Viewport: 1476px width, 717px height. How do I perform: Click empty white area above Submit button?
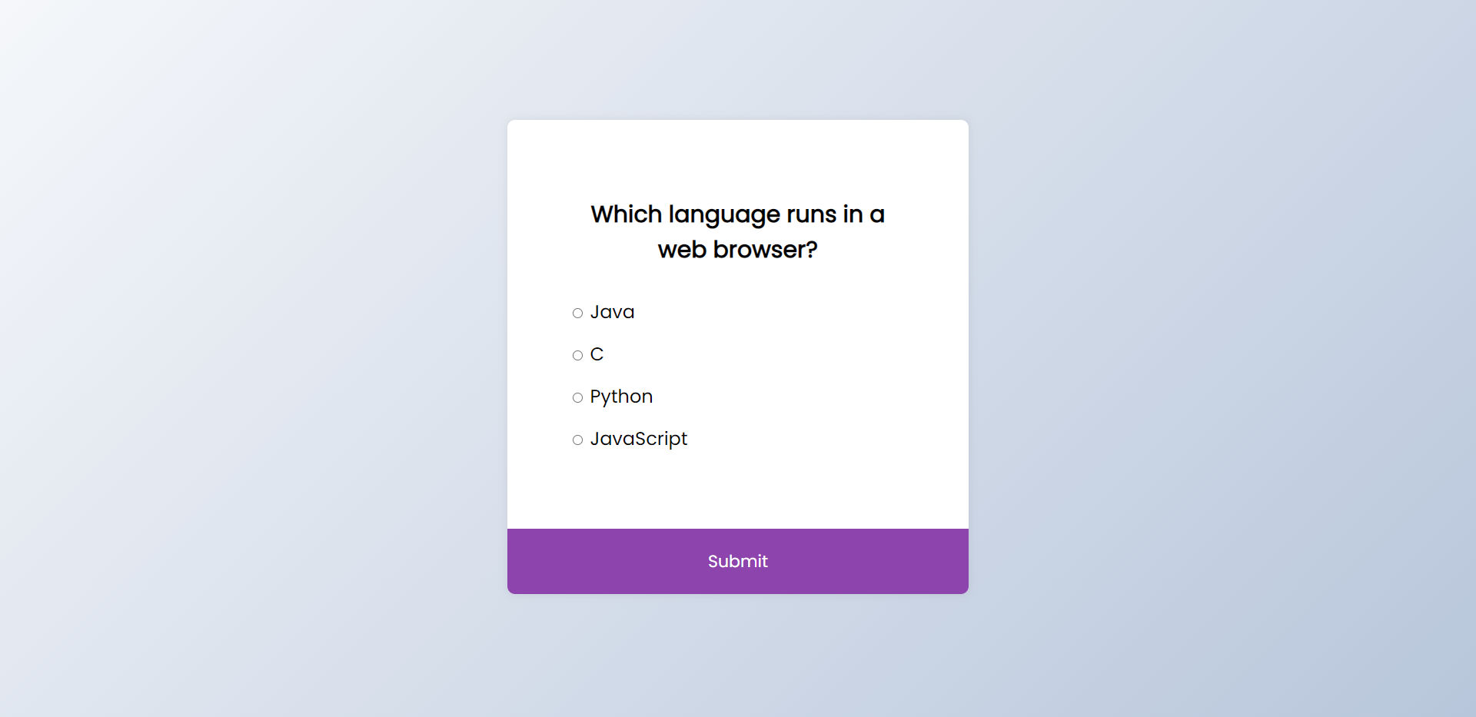coord(738,492)
